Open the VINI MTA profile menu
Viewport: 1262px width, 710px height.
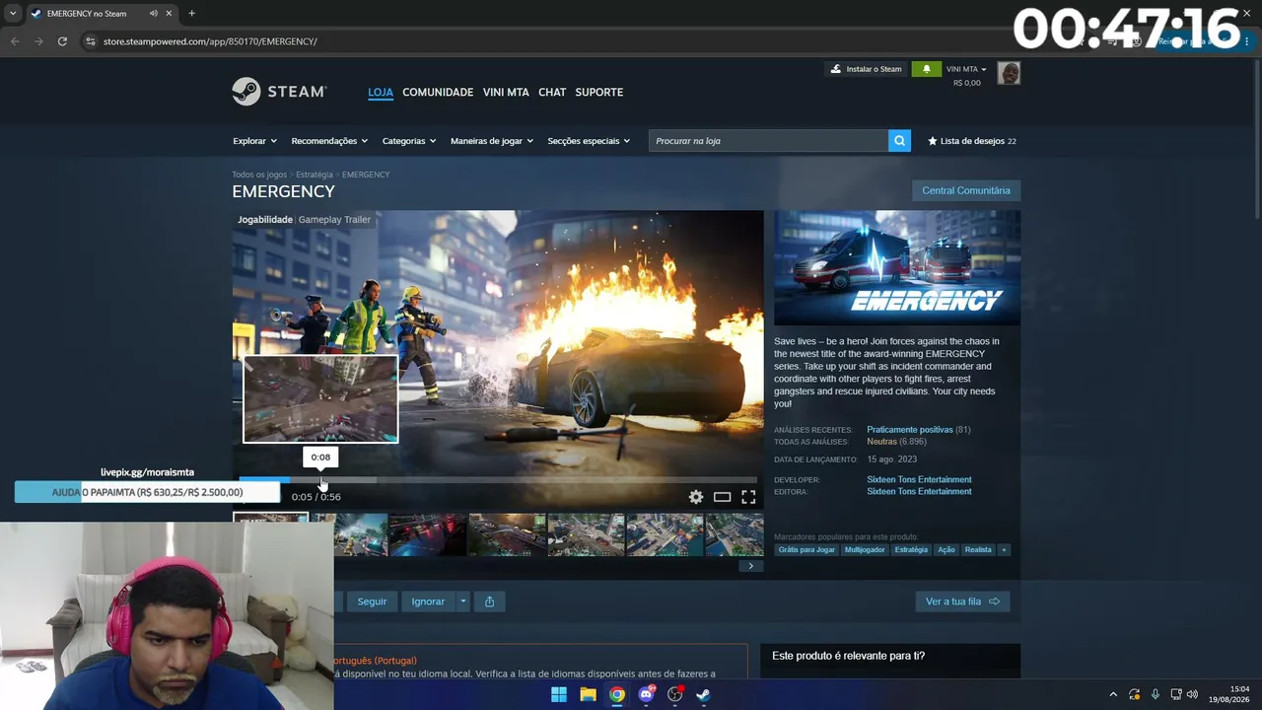(x=506, y=92)
